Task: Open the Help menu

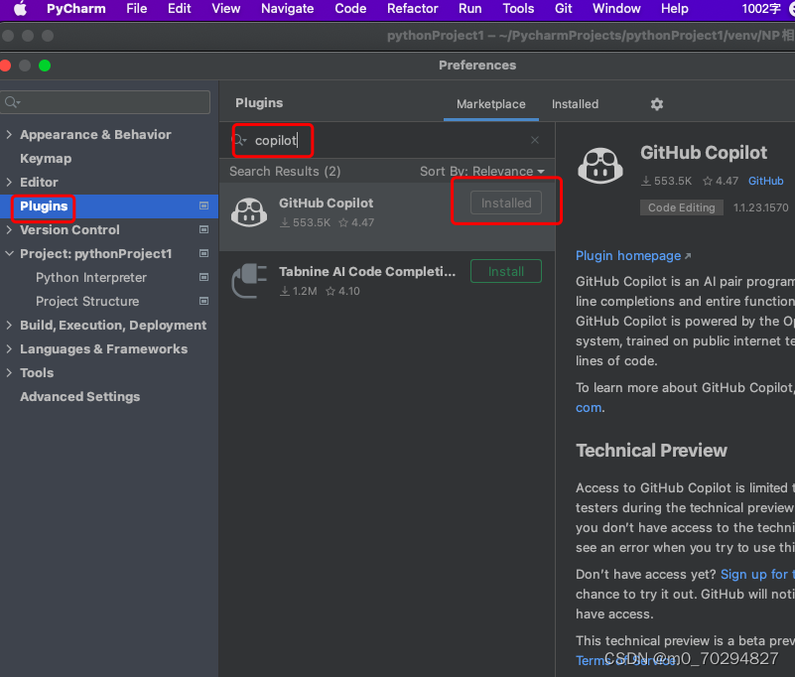Action: click(674, 9)
